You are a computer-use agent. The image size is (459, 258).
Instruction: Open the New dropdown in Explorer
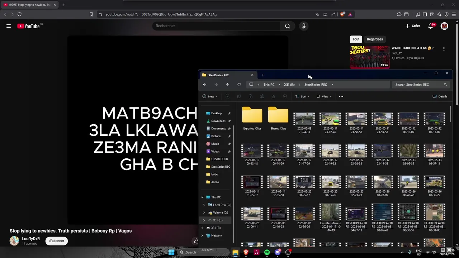210,96
